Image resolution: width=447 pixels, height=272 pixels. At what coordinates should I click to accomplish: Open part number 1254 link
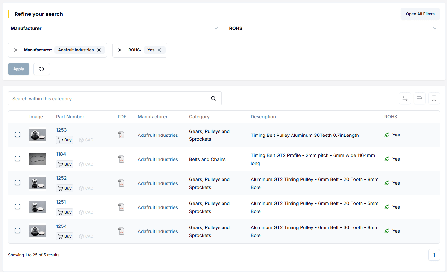click(61, 226)
